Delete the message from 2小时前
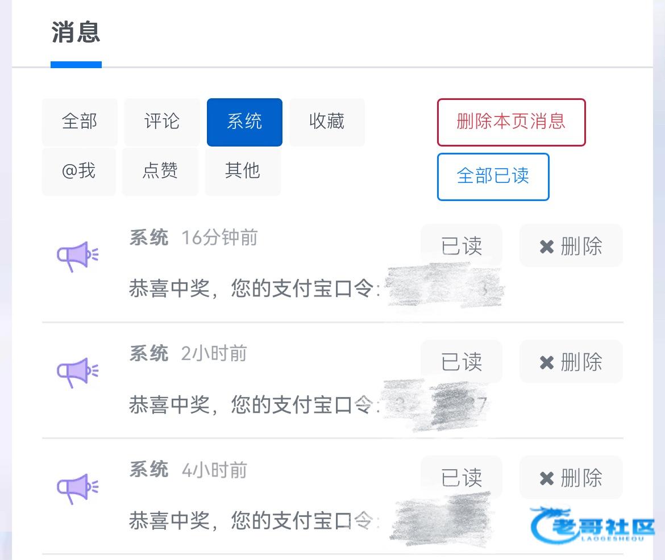Image resolution: width=665 pixels, height=560 pixels. pos(571,362)
